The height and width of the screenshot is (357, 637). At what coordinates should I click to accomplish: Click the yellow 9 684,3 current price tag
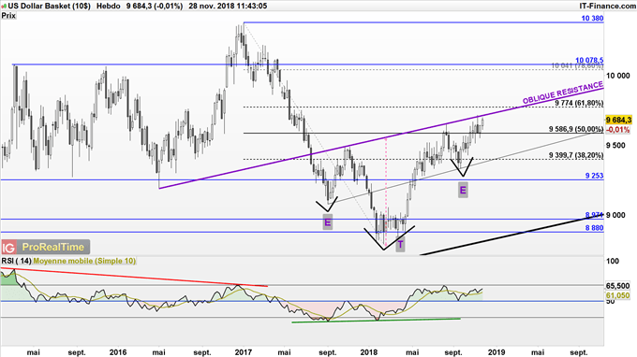(x=618, y=120)
